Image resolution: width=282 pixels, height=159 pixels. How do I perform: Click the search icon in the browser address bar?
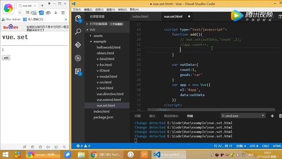20,13
